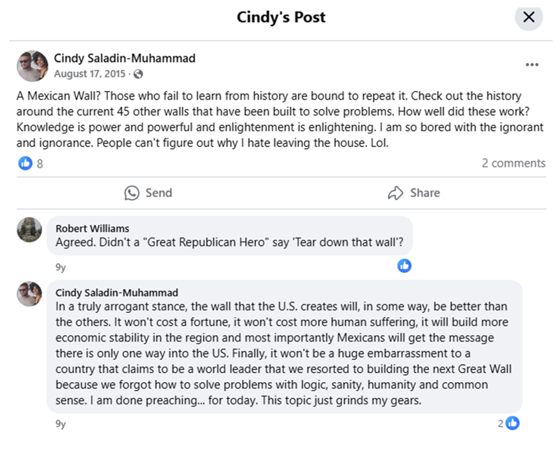The image size is (560, 449).
Task: Open Cindy's profile picture on the post
Action: [x=33, y=66]
